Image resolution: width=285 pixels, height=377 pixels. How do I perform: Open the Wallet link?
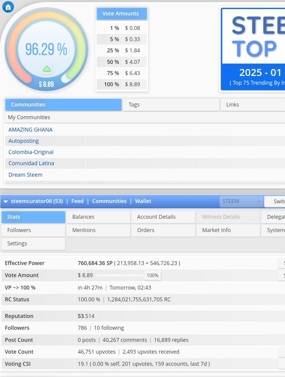(143, 201)
